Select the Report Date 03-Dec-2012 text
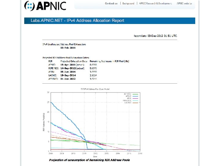Screen dimensions: 221x166 tap(155, 36)
